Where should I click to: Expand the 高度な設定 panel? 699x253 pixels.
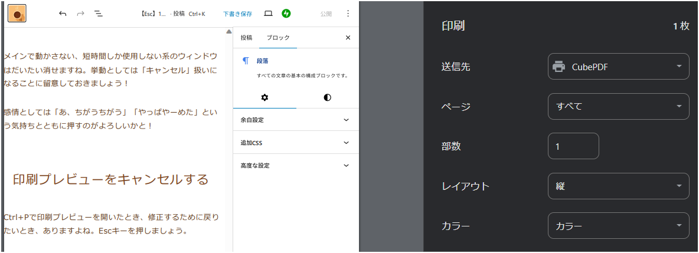pos(296,166)
